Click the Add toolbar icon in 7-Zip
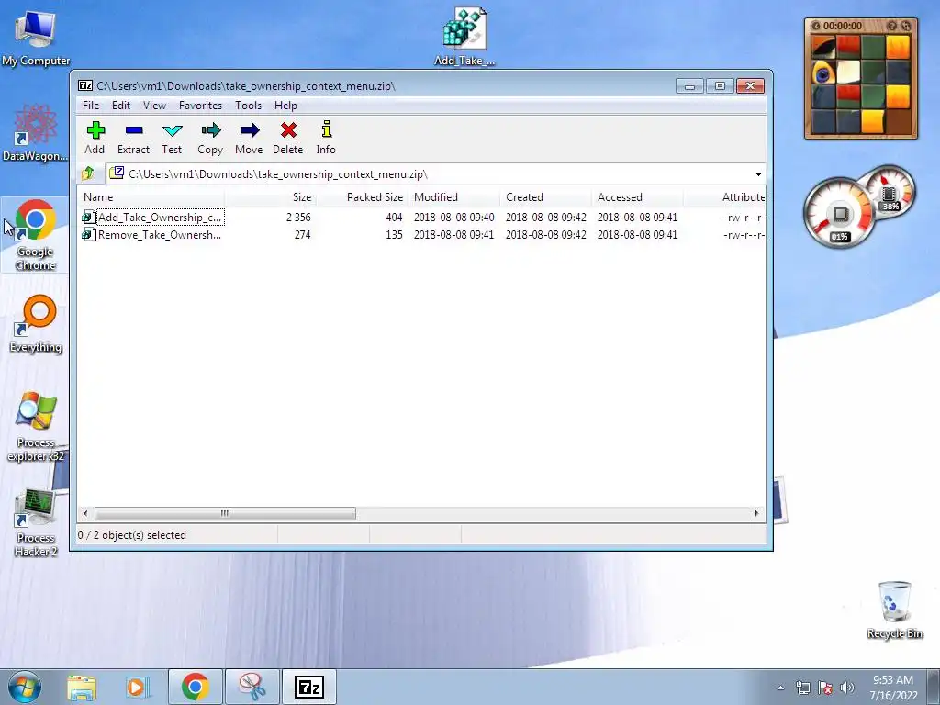The height and width of the screenshot is (705, 940). coord(95,138)
